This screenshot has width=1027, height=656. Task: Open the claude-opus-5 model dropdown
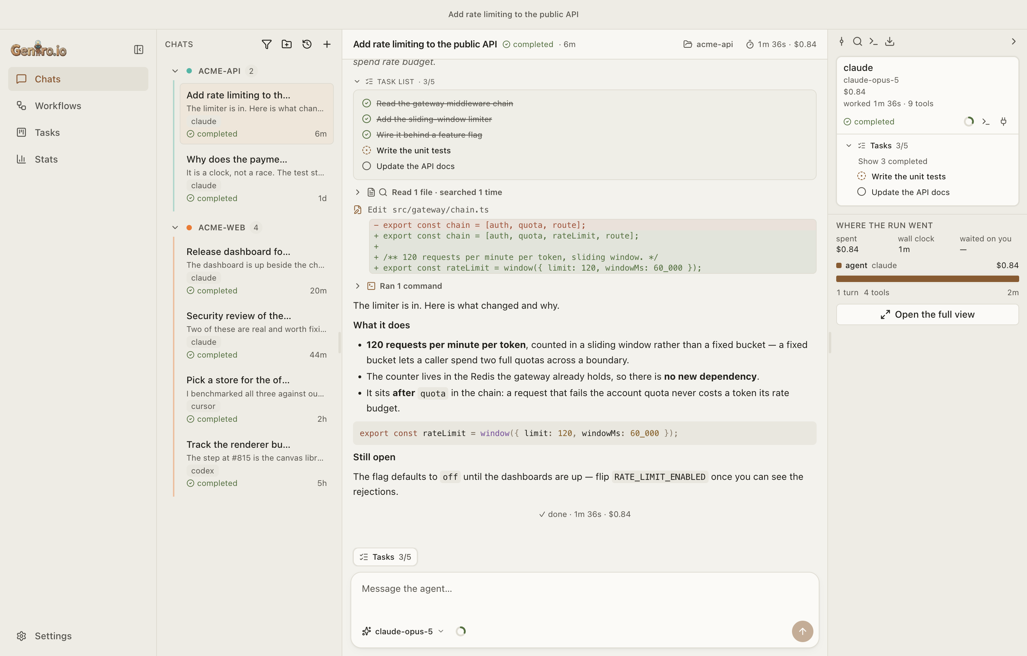point(403,631)
